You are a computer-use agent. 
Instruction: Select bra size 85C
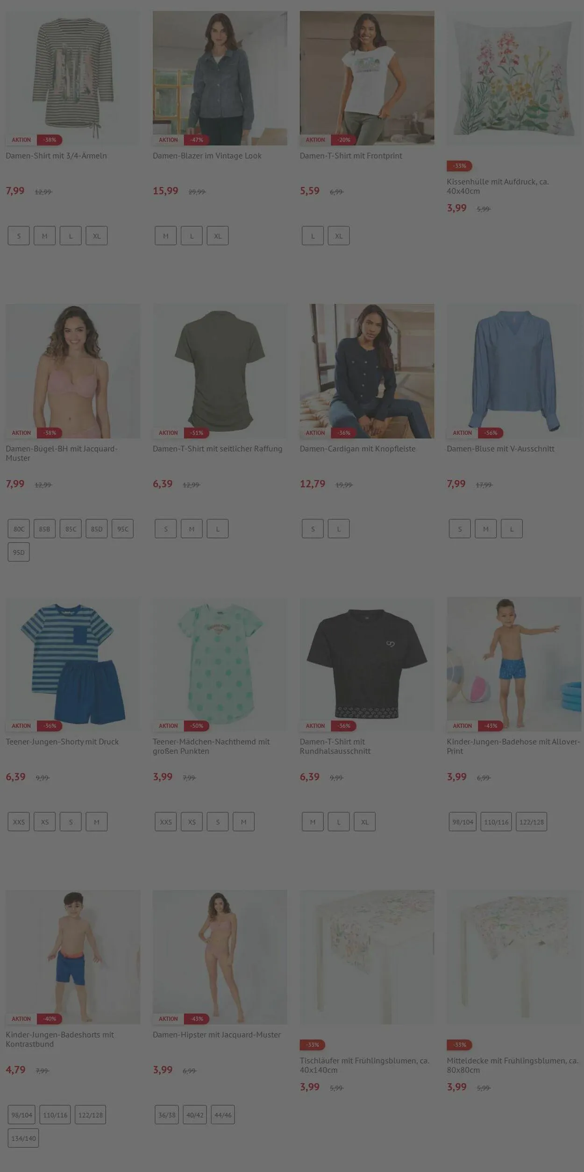tap(71, 529)
